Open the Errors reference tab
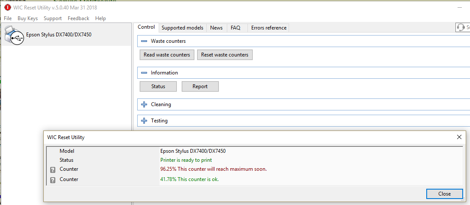The height and width of the screenshot is (205, 470). (x=269, y=28)
